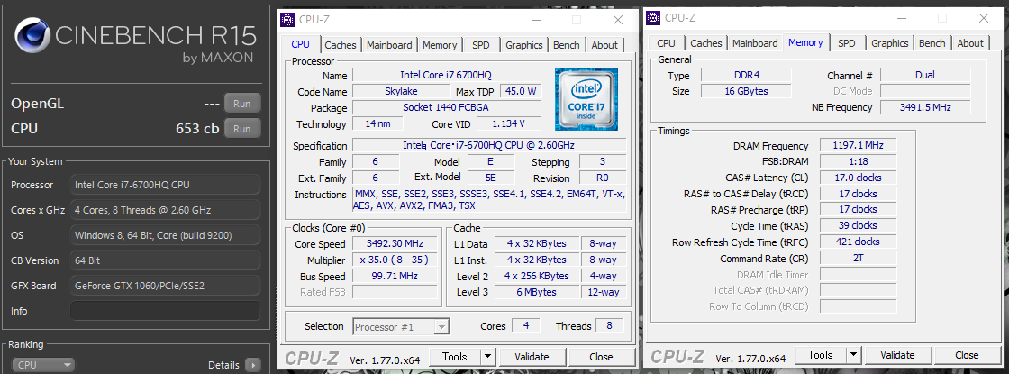Click the CPU-Z title bar icon in the right window
Viewport: 1009px width, 374px height.
coord(650,16)
